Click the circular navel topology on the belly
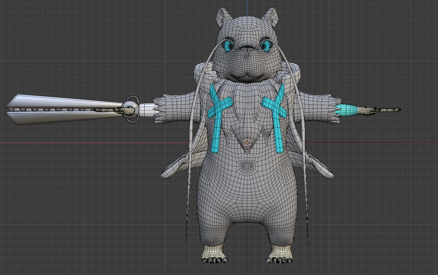Image resolution: width=438 pixels, height=275 pixels. coord(247,166)
